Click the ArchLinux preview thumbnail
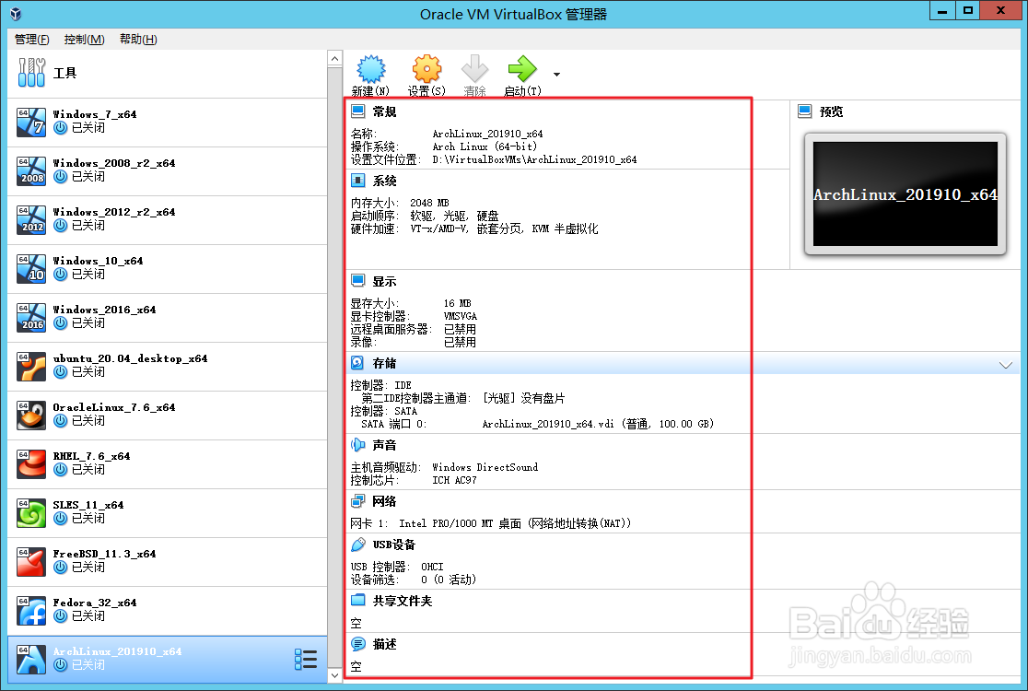Image resolution: width=1028 pixels, height=691 pixels. coord(904,194)
